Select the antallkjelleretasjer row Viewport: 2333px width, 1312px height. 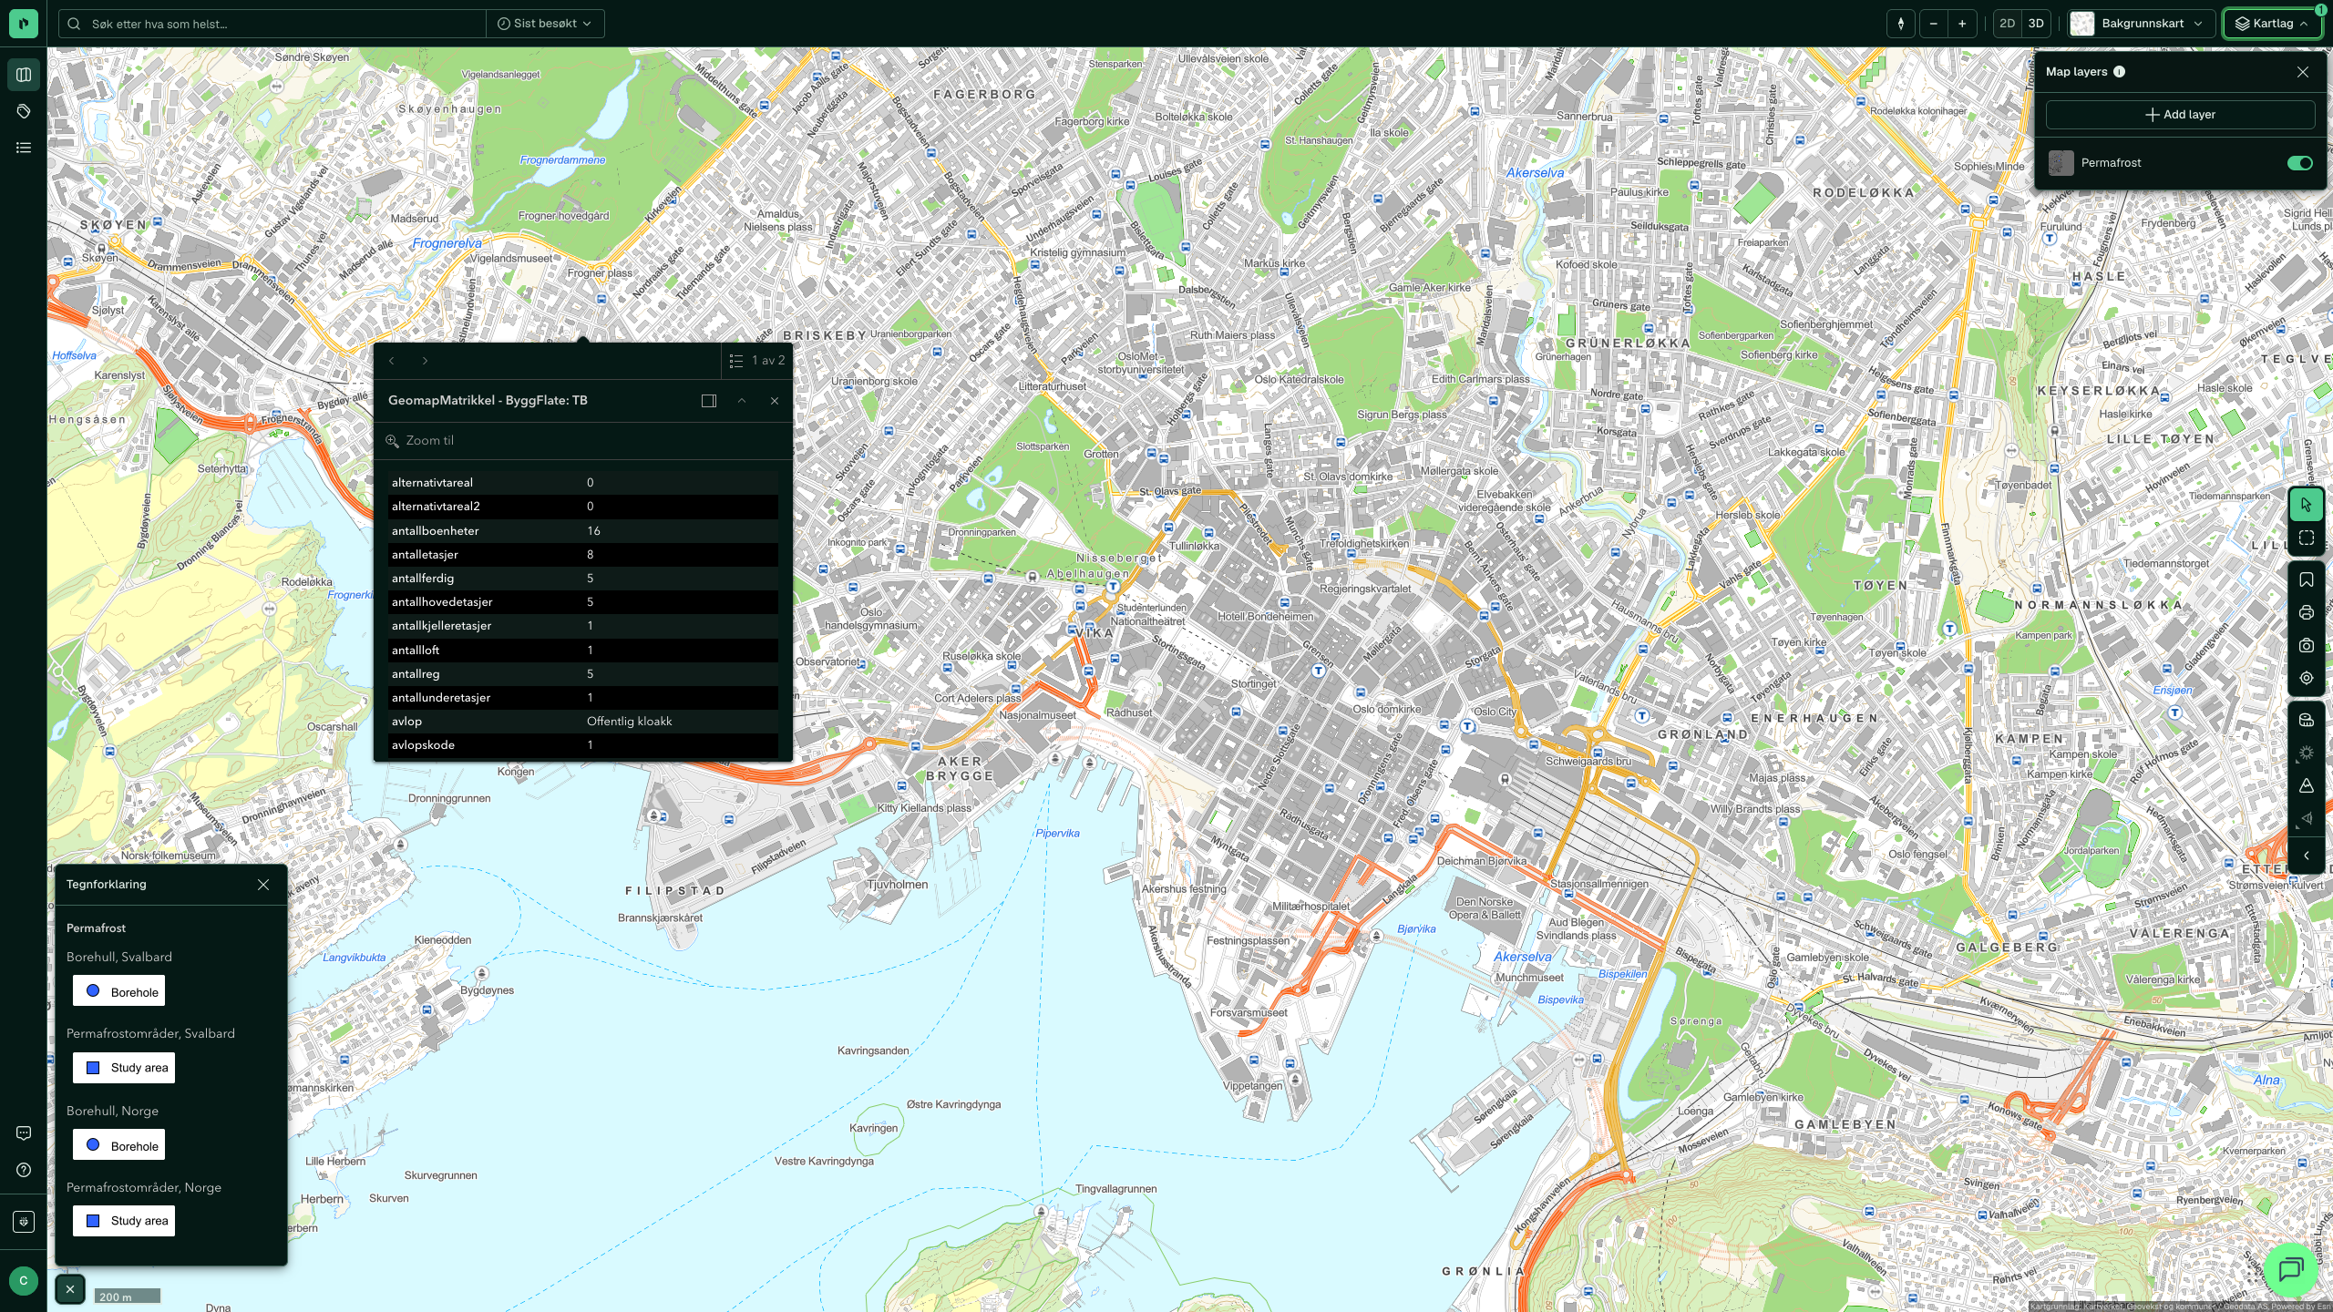(x=583, y=626)
